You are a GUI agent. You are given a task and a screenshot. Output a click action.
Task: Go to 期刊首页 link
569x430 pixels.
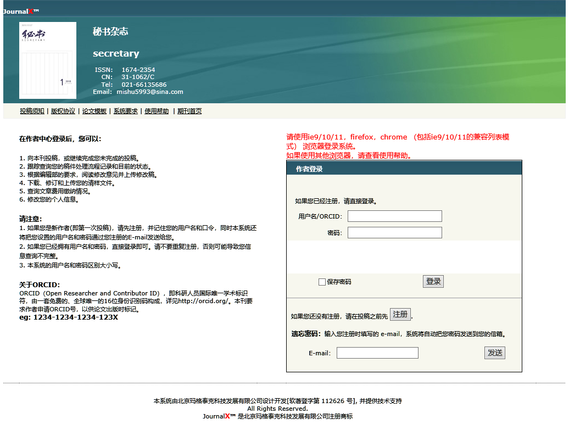pyautogui.click(x=189, y=111)
